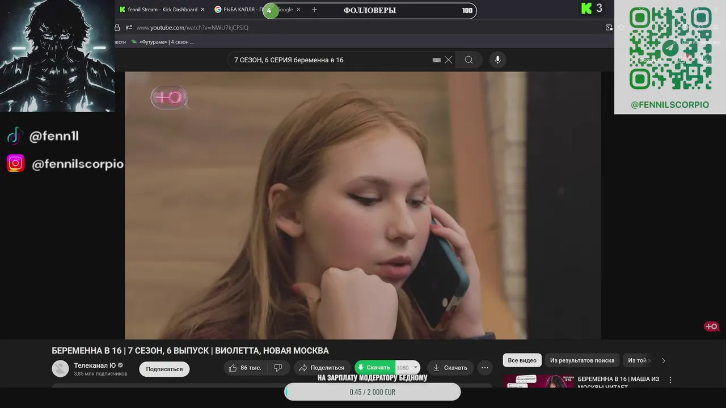The image size is (726, 408).
Task: Click the Kick logo viewer counter
Action: point(592,8)
